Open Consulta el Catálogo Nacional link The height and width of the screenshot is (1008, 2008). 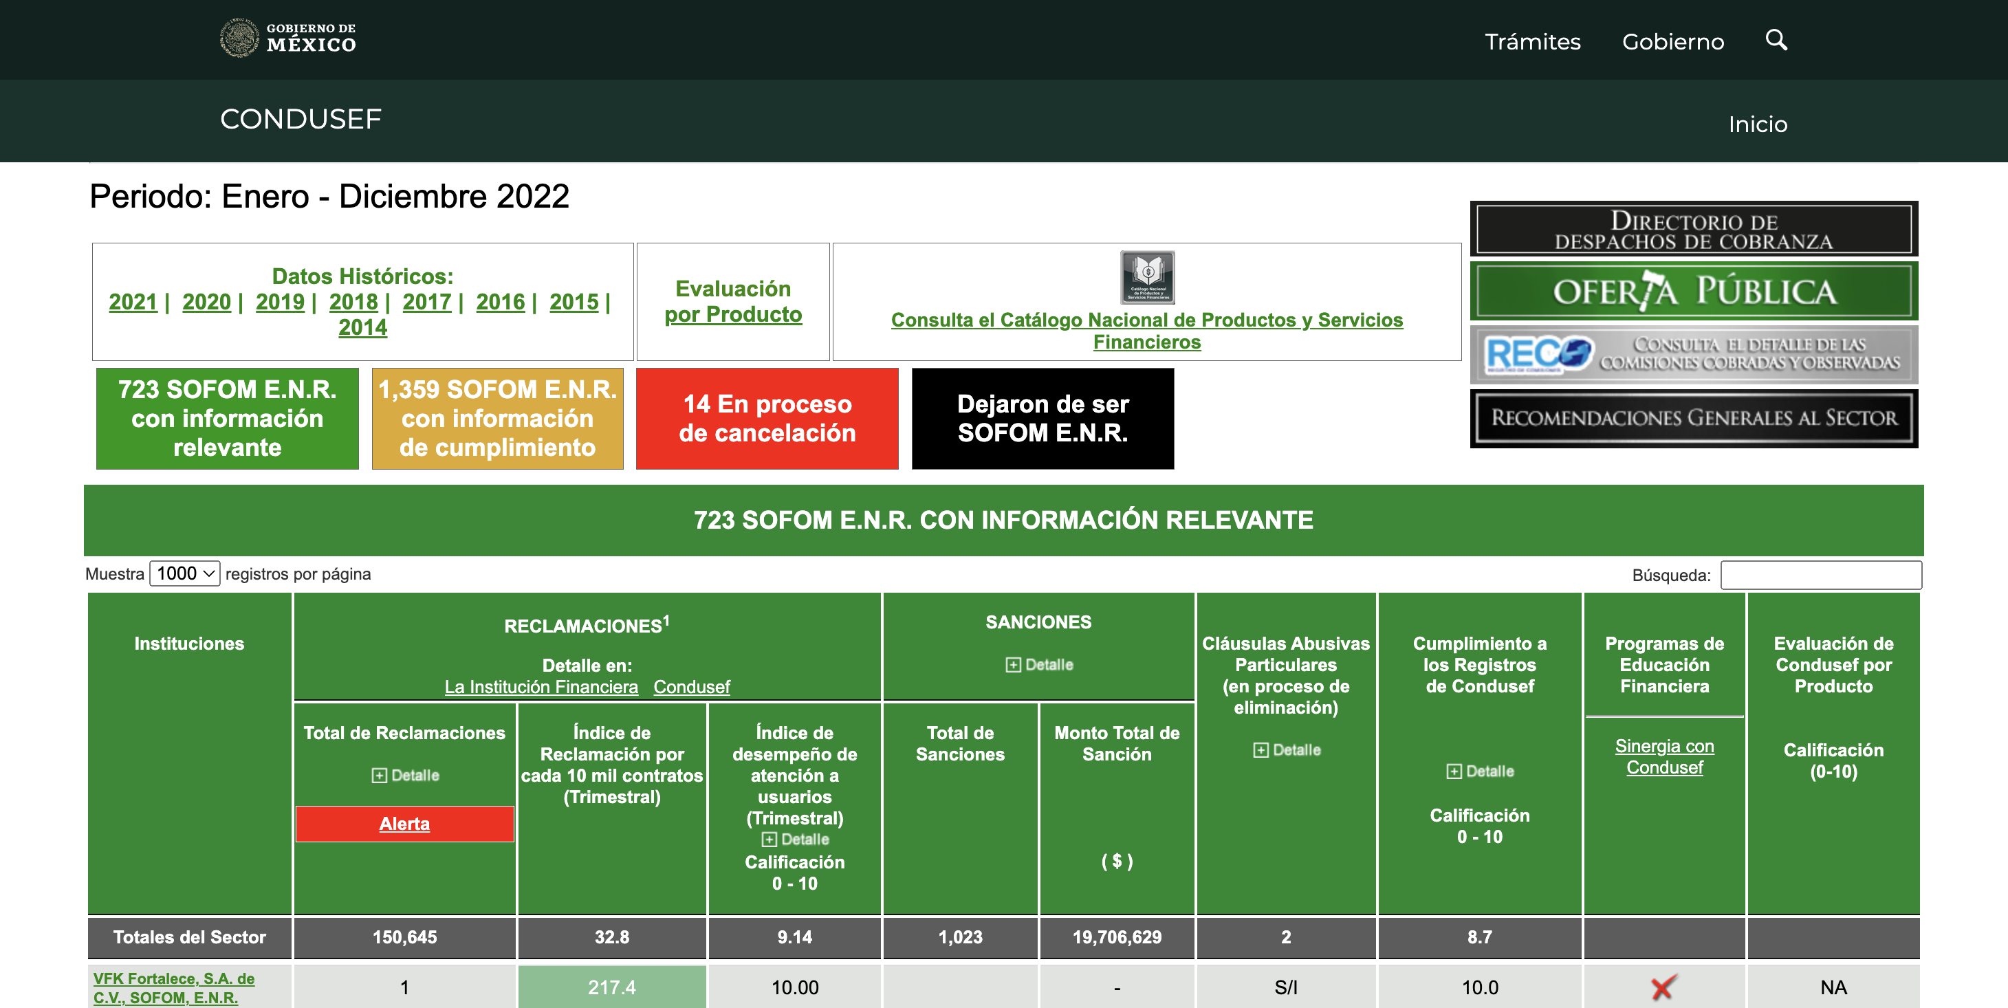[1146, 331]
